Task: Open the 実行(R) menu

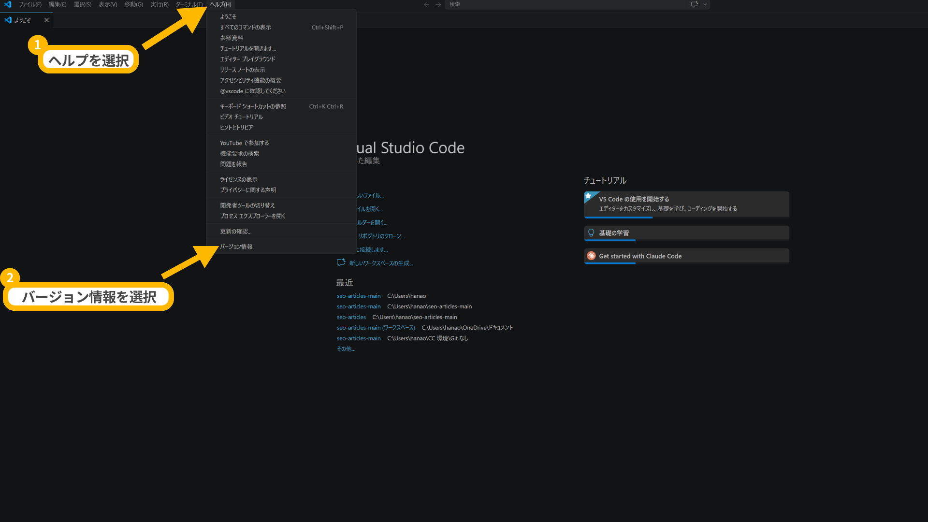Action: 159,4
